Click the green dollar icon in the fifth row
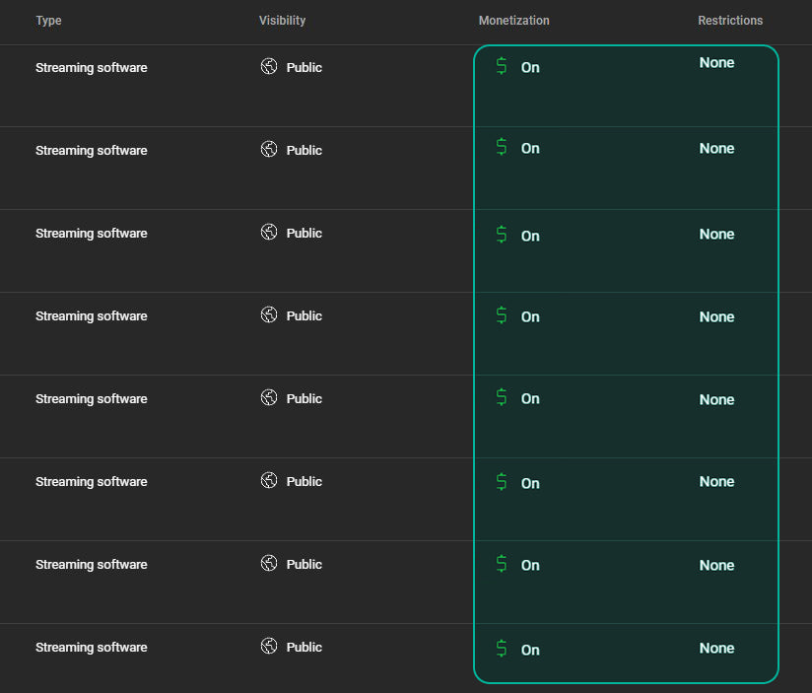The height and width of the screenshot is (693, 812). tap(502, 398)
